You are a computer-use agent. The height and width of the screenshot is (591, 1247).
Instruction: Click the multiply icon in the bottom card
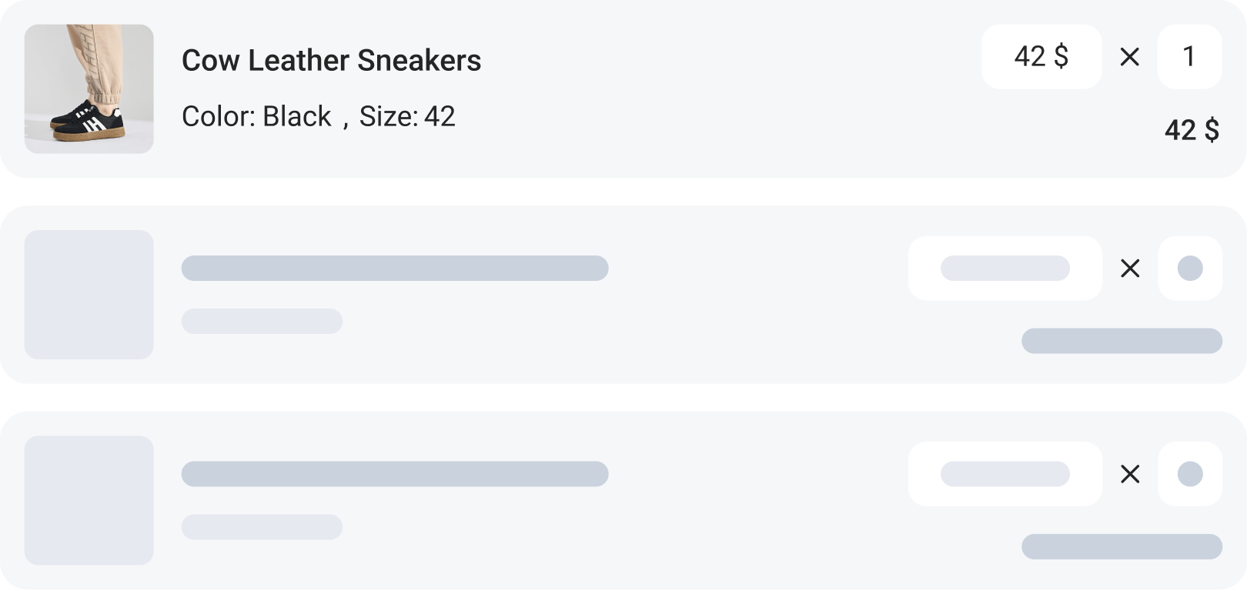(x=1129, y=474)
